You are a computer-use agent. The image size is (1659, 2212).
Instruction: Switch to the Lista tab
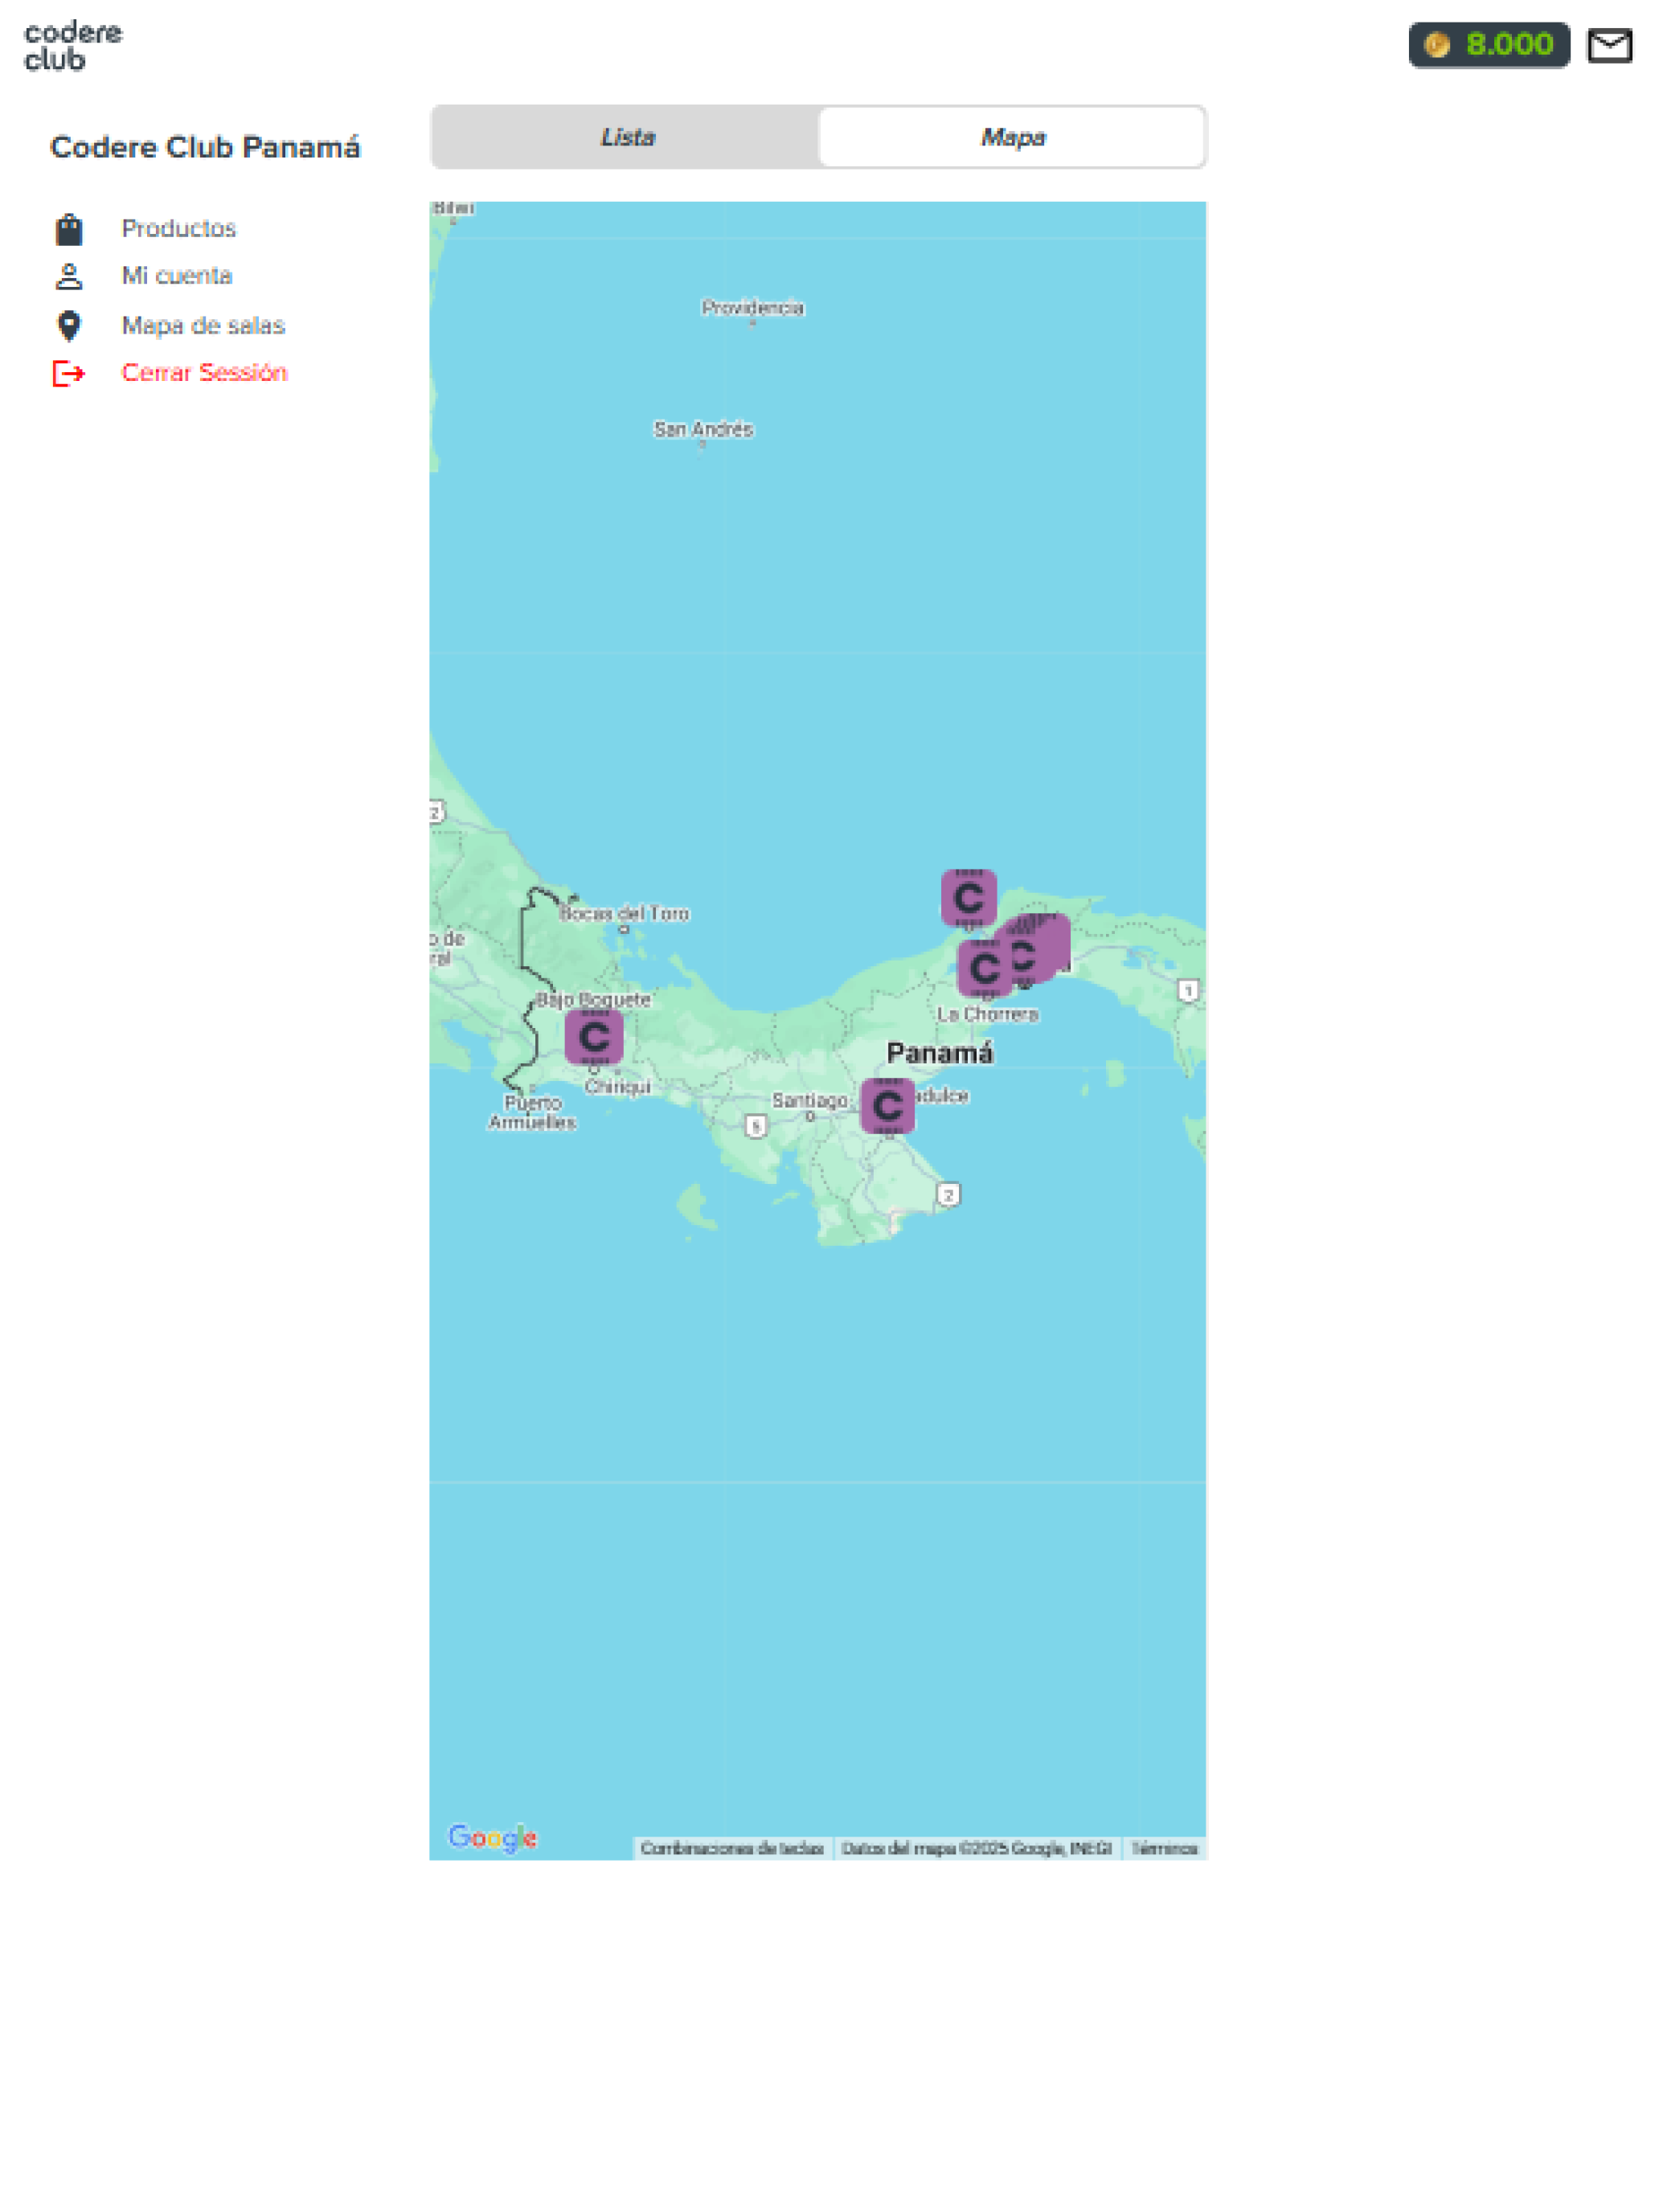tap(627, 137)
